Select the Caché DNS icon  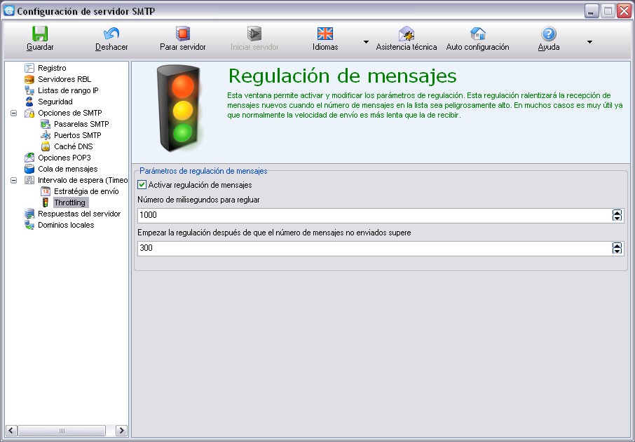[x=46, y=146]
